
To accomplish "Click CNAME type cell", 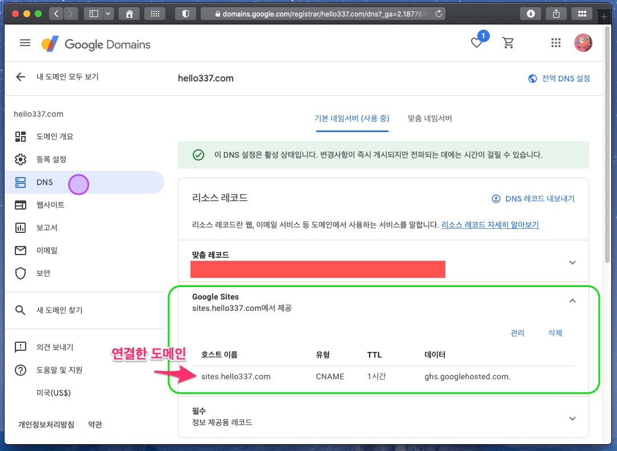I will pos(330,377).
